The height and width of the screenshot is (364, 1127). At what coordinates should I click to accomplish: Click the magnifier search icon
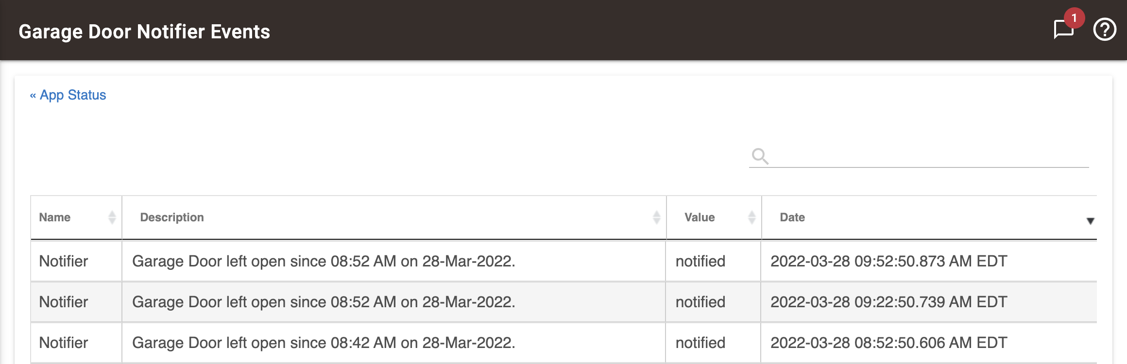pos(760,156)
